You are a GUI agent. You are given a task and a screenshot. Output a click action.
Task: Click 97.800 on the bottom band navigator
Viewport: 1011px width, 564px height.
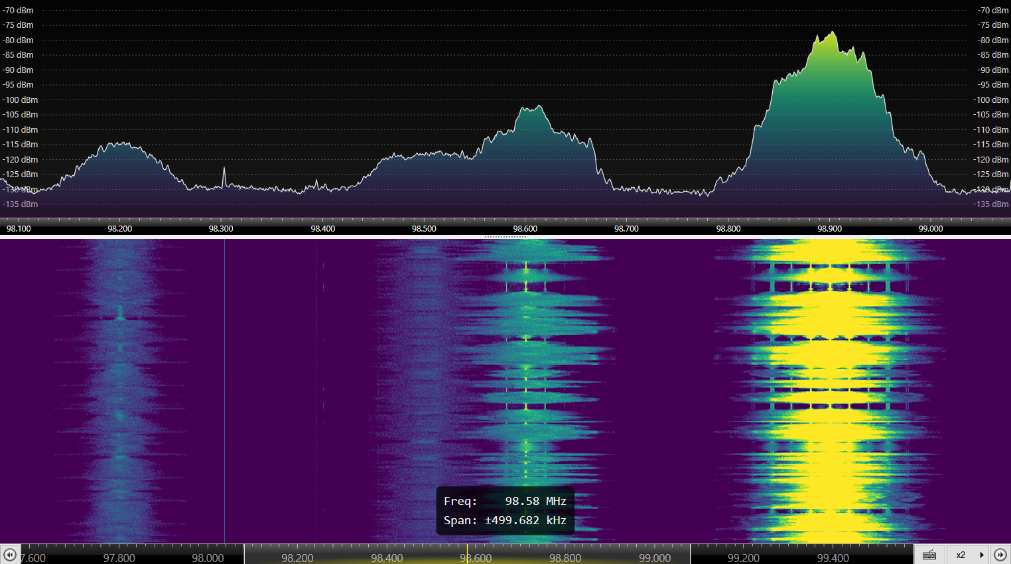[119, 558]
